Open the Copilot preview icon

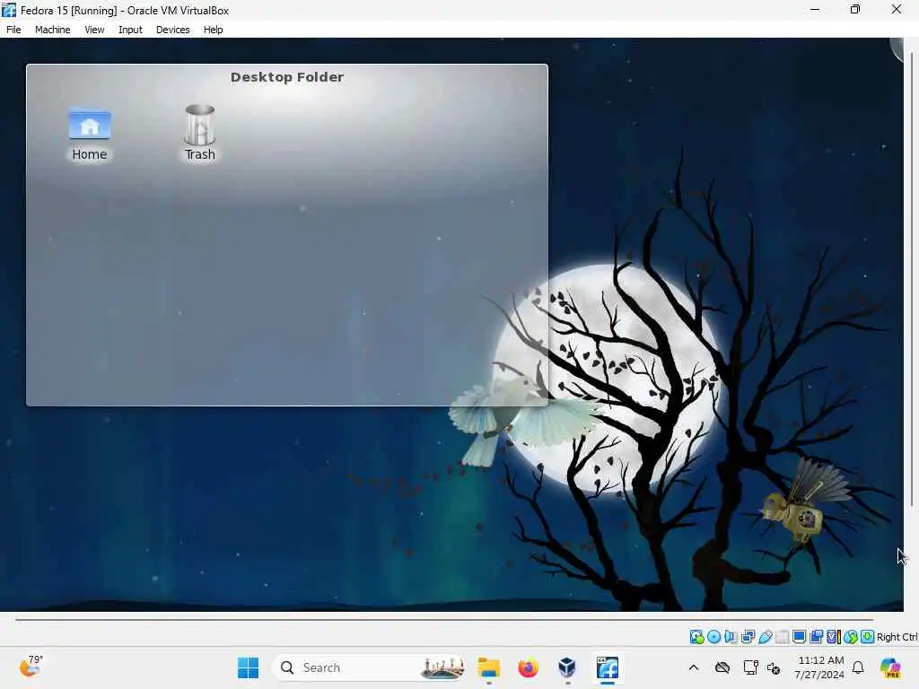click(x=890, y=667)
